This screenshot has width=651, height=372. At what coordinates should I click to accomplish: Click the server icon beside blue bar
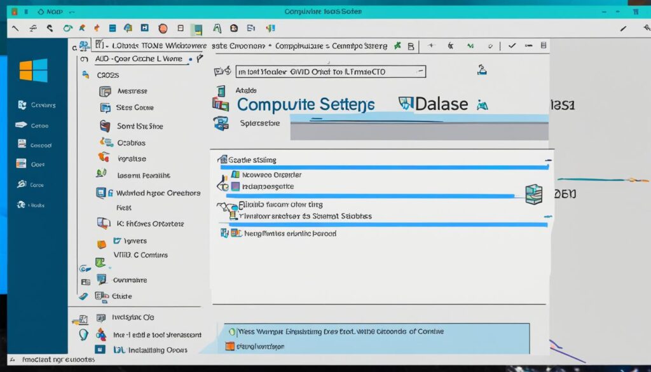[x=534, y=194]
